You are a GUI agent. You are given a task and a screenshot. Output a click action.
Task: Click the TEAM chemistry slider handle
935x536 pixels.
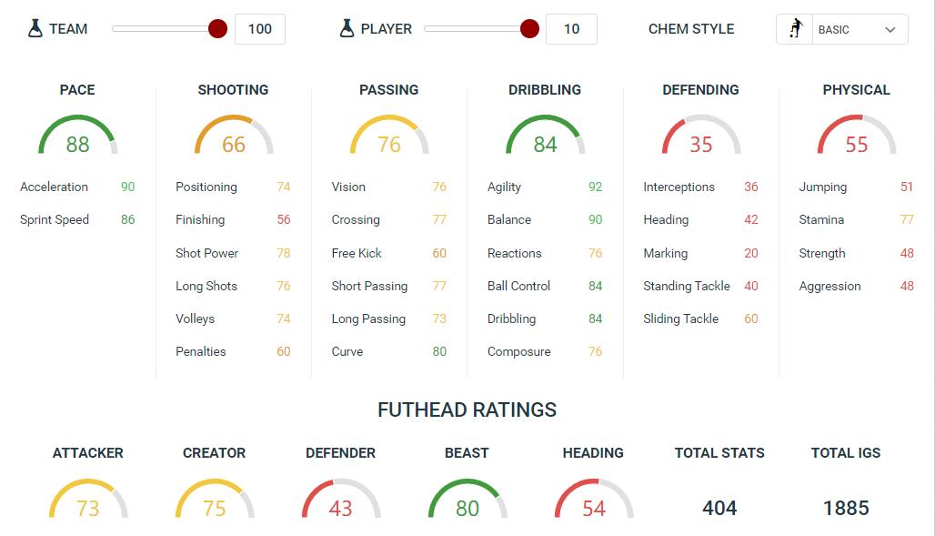point(217,28)
